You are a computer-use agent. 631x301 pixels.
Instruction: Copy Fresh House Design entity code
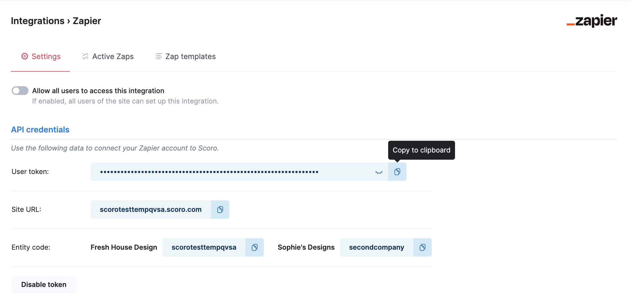click(x=255, y=247)
